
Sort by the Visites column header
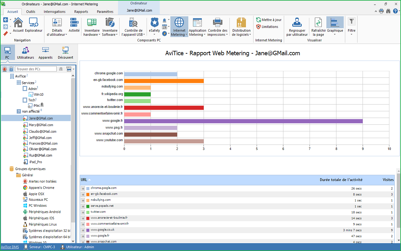[388, 180]
